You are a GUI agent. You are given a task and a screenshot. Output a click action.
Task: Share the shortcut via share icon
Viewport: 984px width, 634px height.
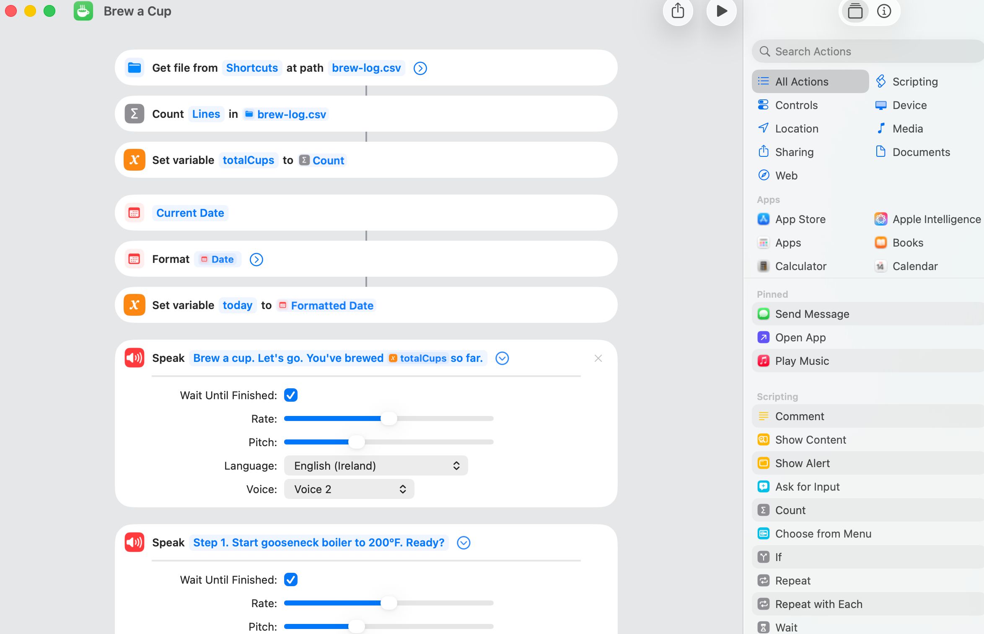pyautogui.click(x=678, y=11)
